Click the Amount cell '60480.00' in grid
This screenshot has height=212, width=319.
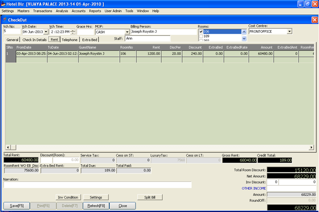point(261,54)
